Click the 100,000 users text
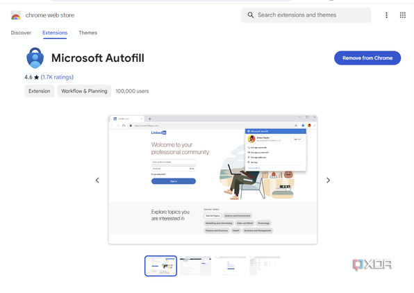This screenshot has width=414, height=293. point(132,91)
